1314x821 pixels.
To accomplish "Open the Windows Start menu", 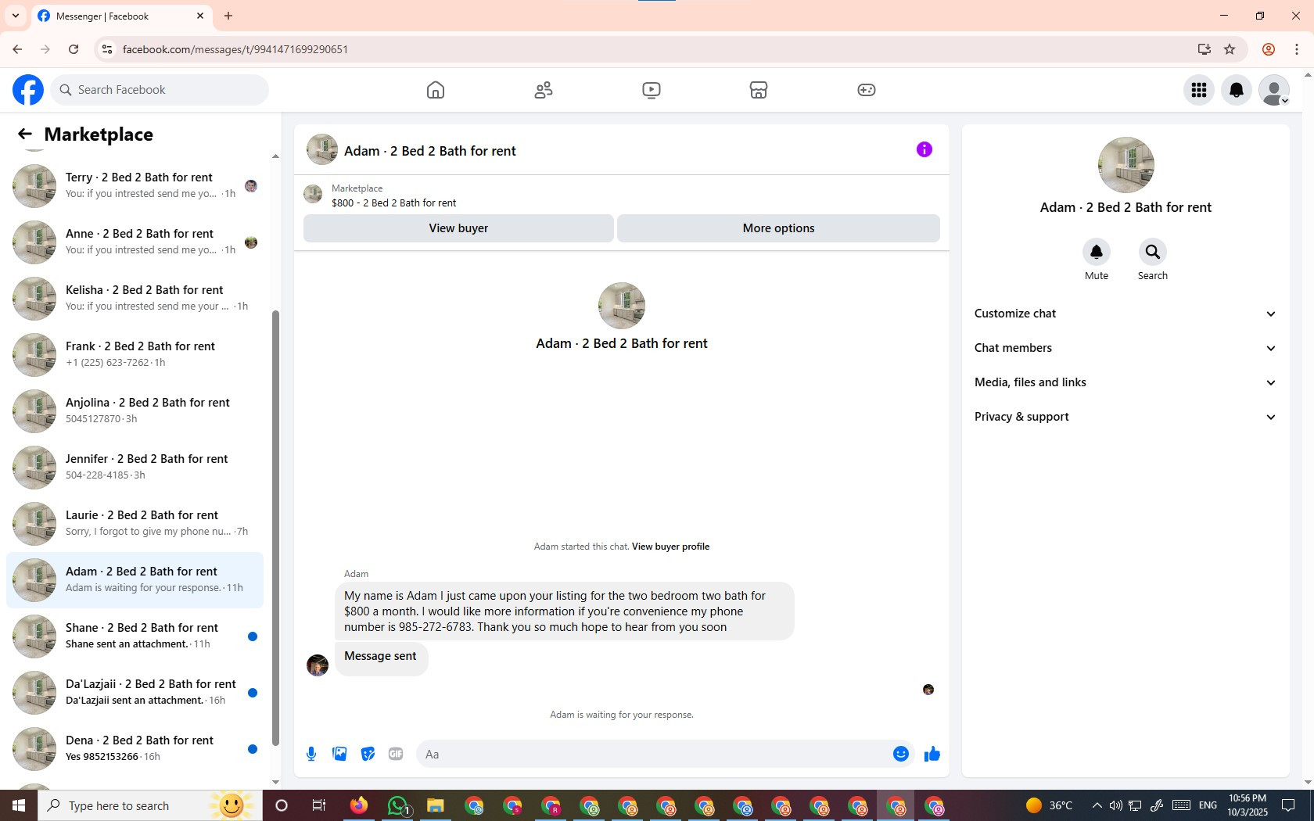I will (19, 805).
